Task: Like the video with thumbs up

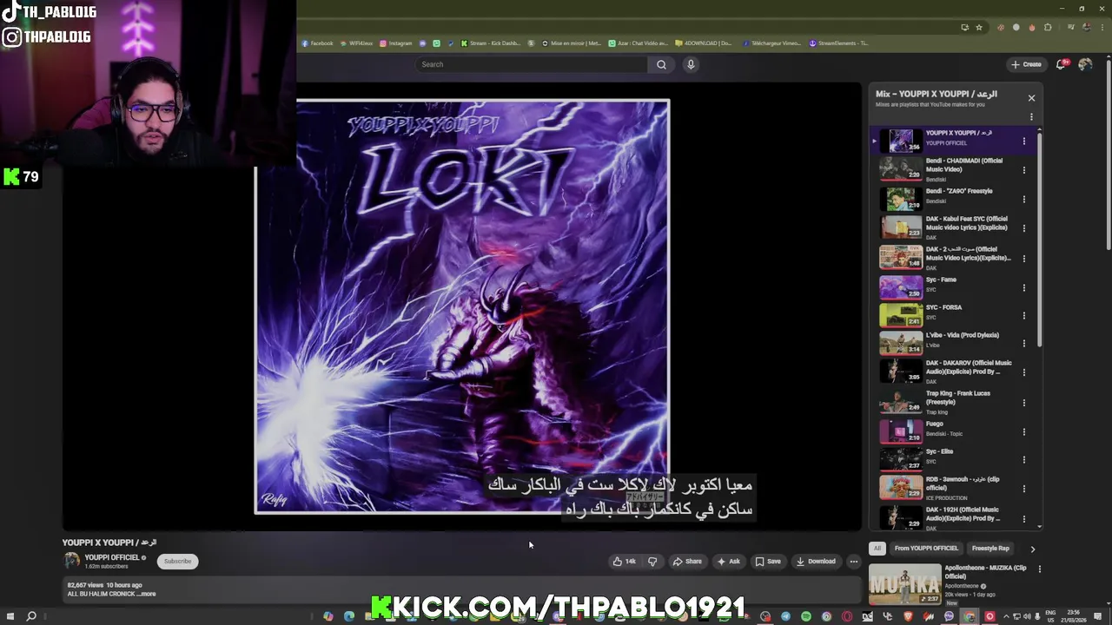Action: (625, 561)
